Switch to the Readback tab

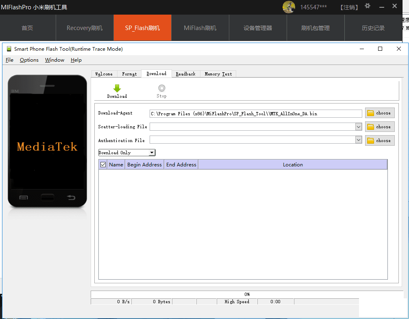(x=186, y=74)
